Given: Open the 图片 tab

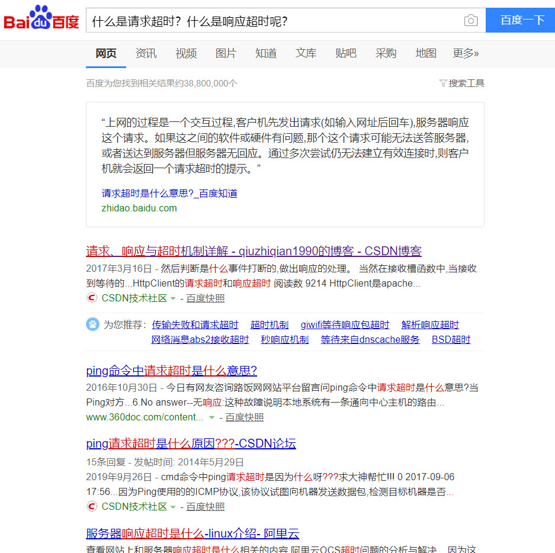Looking at the screenshot, I should click(226, 53).
